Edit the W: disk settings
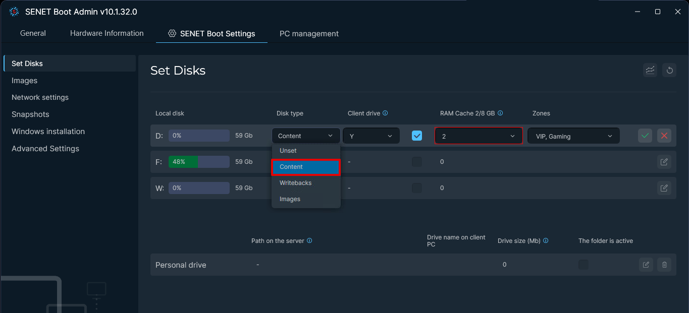The image size is (689, 313). pos(664,187)
